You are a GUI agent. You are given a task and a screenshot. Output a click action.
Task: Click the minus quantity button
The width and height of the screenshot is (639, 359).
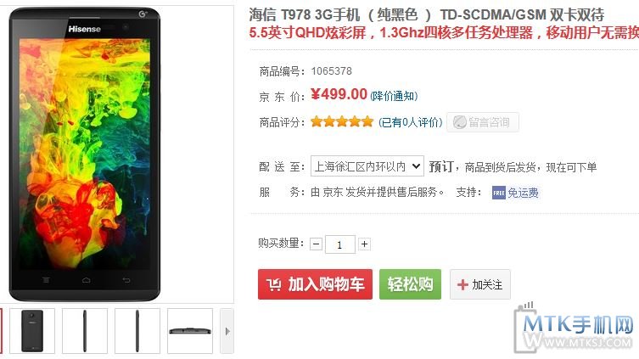coord(316,244)
